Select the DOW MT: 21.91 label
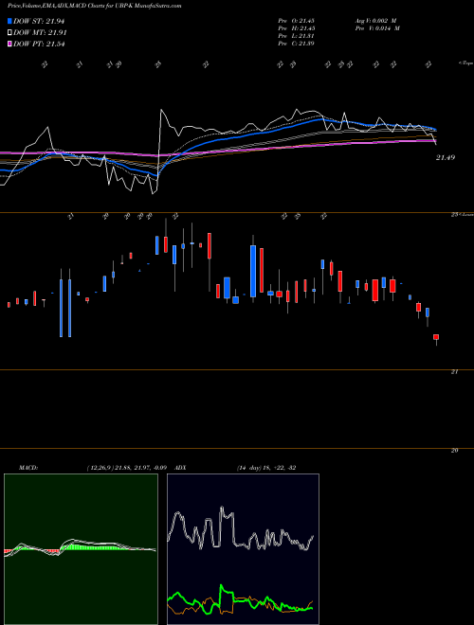This screenshot has width=474, height=625. tap(40, 33)
